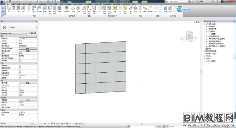Open the Structure (结构) ribbon tab
Screen dimensions: 236x128
click(x=14, y=4)
